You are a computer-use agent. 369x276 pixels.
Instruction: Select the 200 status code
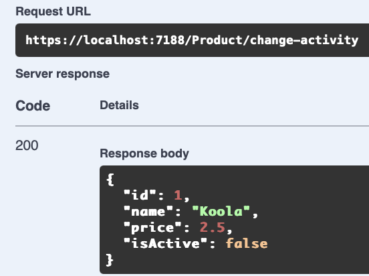(27, 145)
